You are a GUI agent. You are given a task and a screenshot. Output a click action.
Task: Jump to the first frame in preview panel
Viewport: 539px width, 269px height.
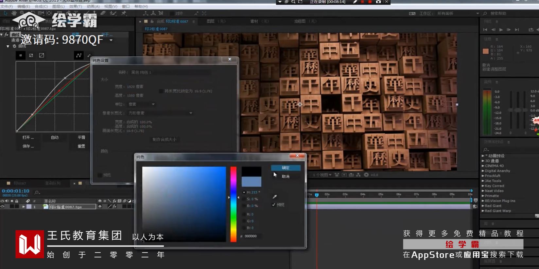click(485, 30)
